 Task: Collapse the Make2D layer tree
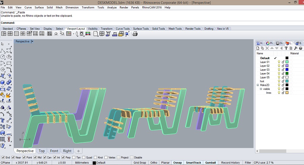(258, 85)
